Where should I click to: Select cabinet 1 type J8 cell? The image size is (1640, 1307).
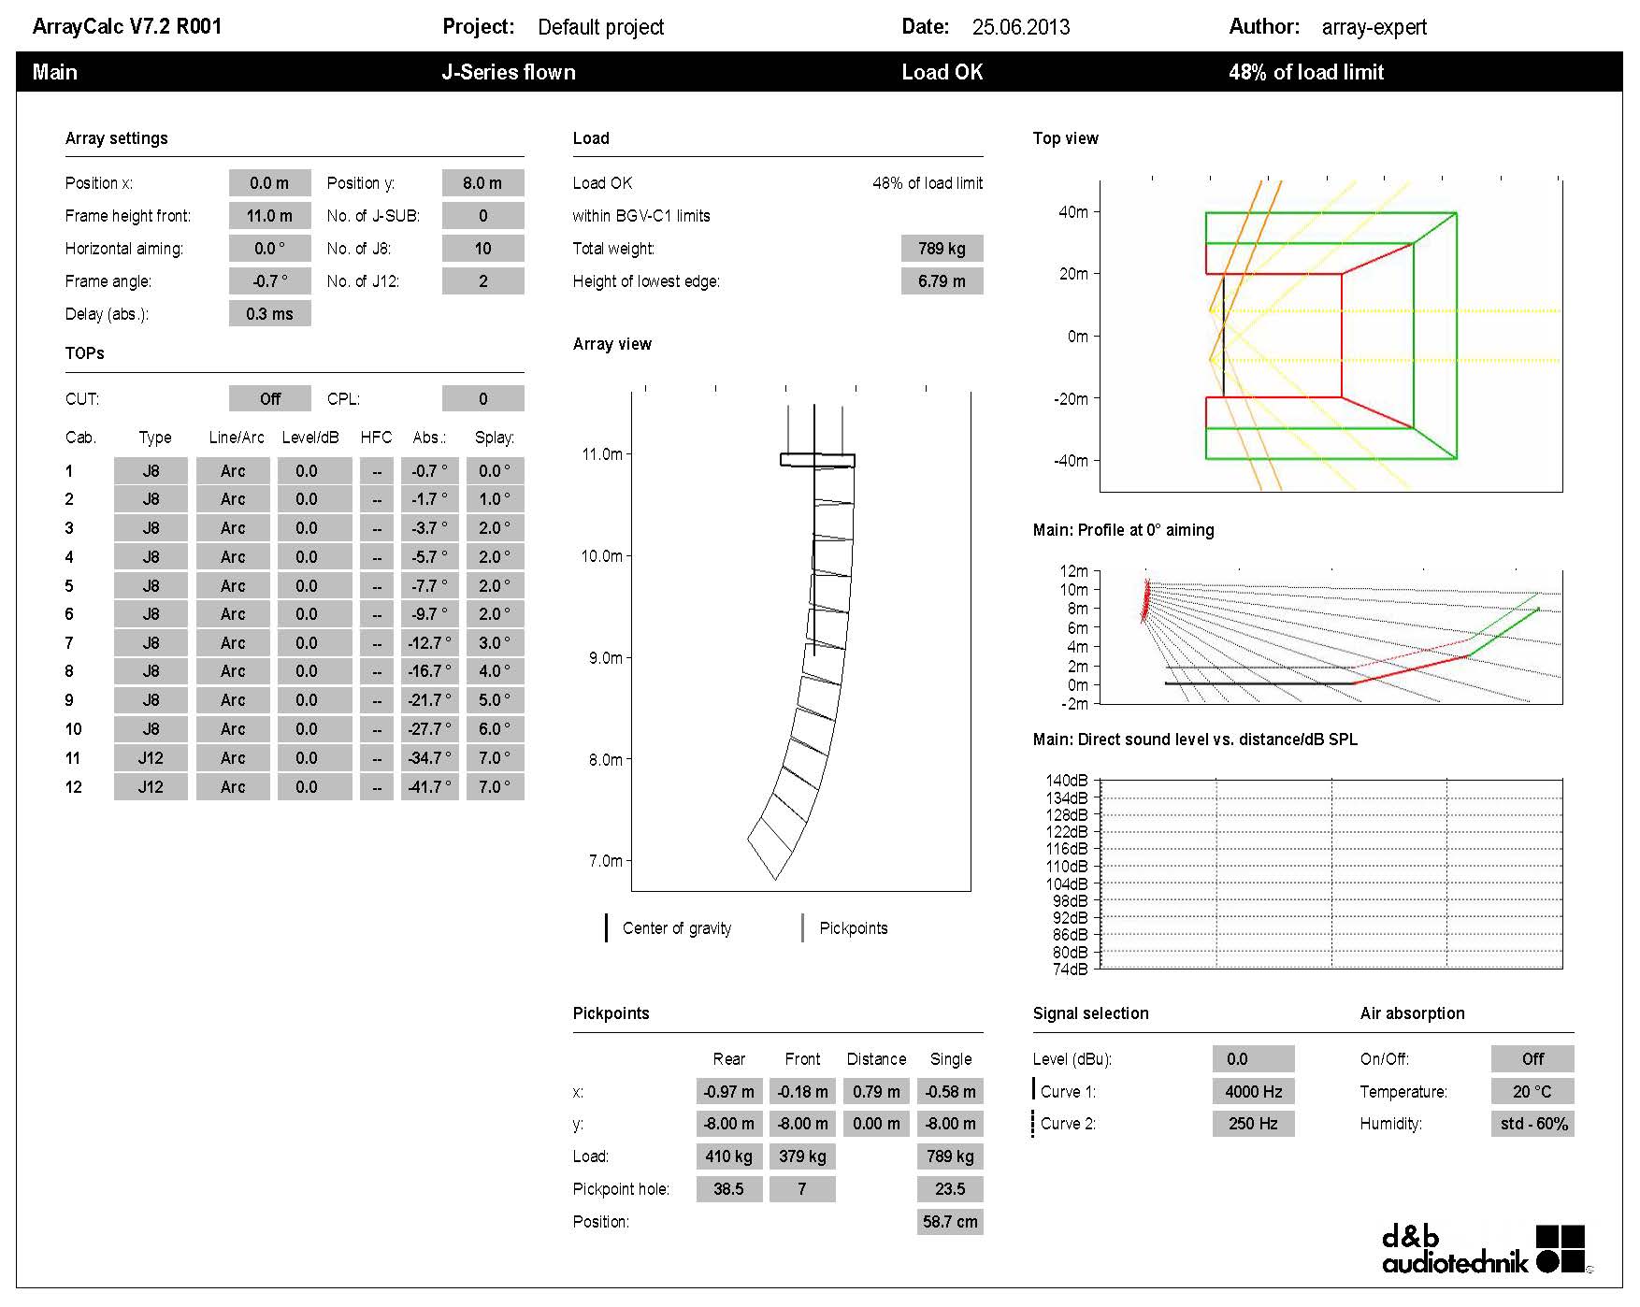[x=151, y=471]
